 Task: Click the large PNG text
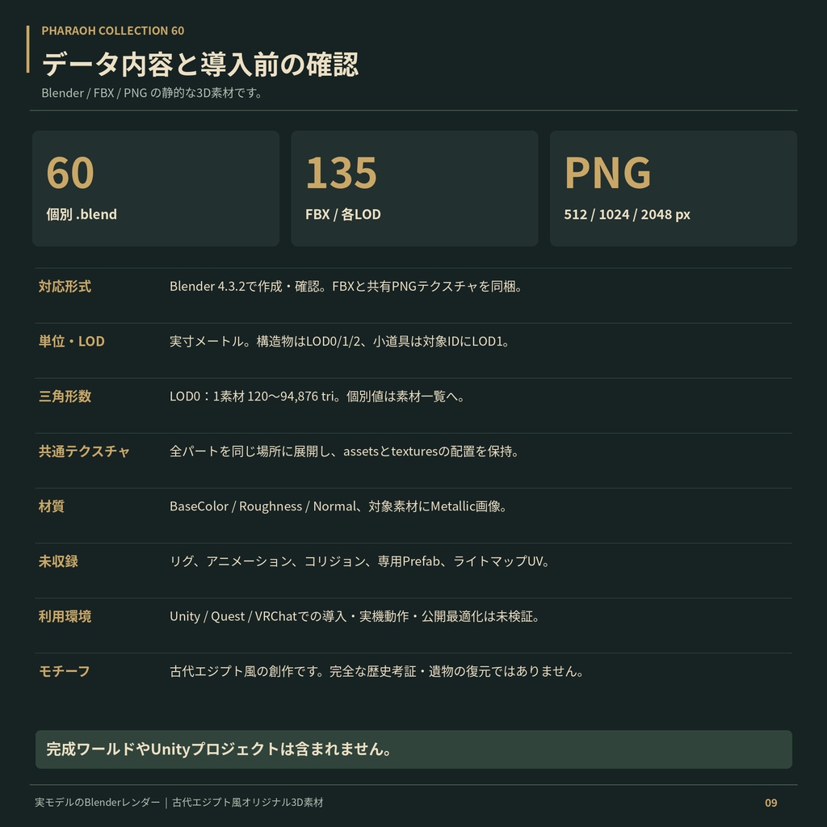point(607,173)
